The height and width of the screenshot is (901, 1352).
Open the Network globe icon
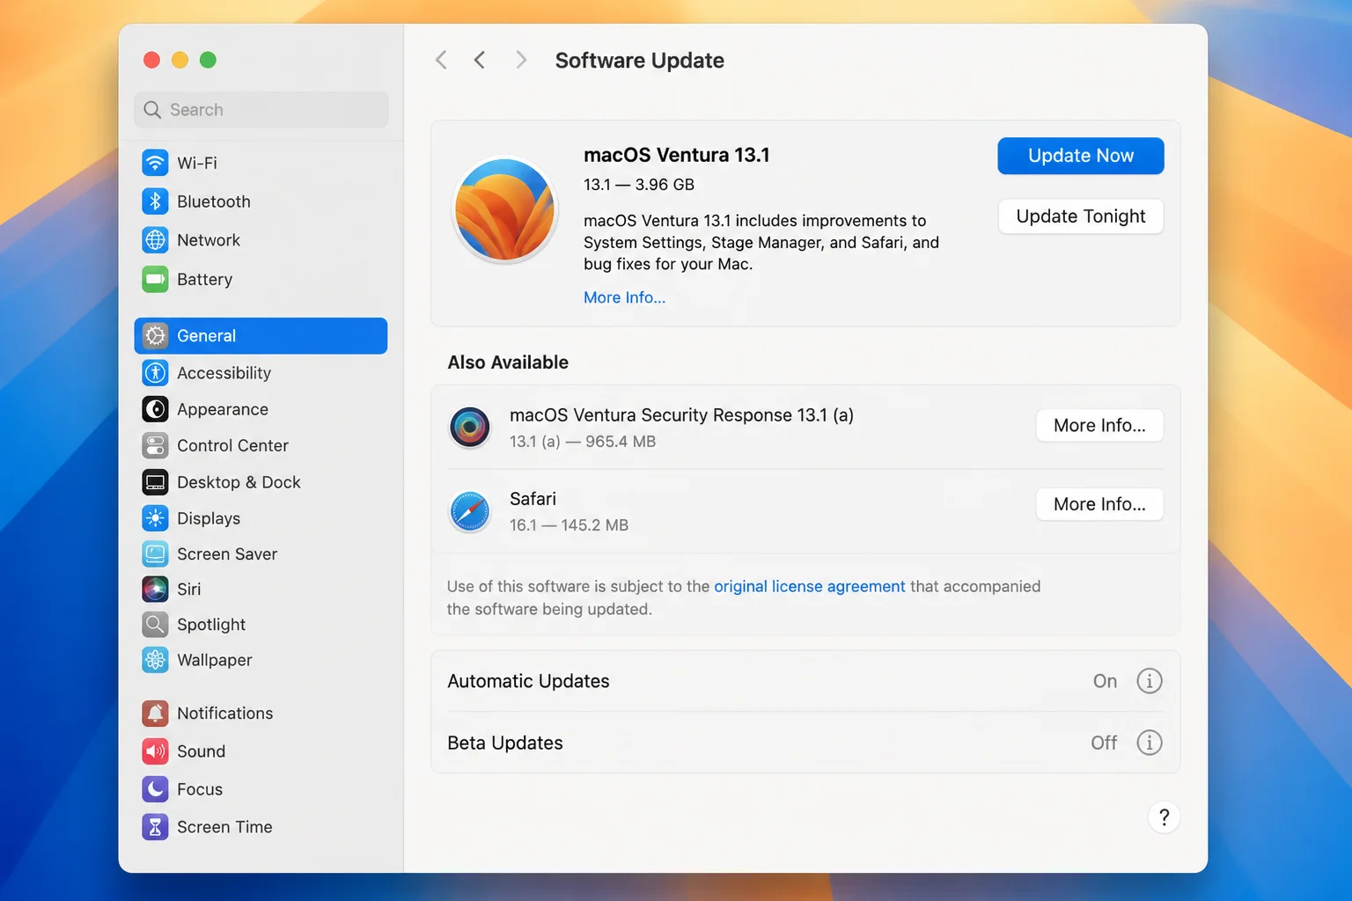click(x=156, y=240)
